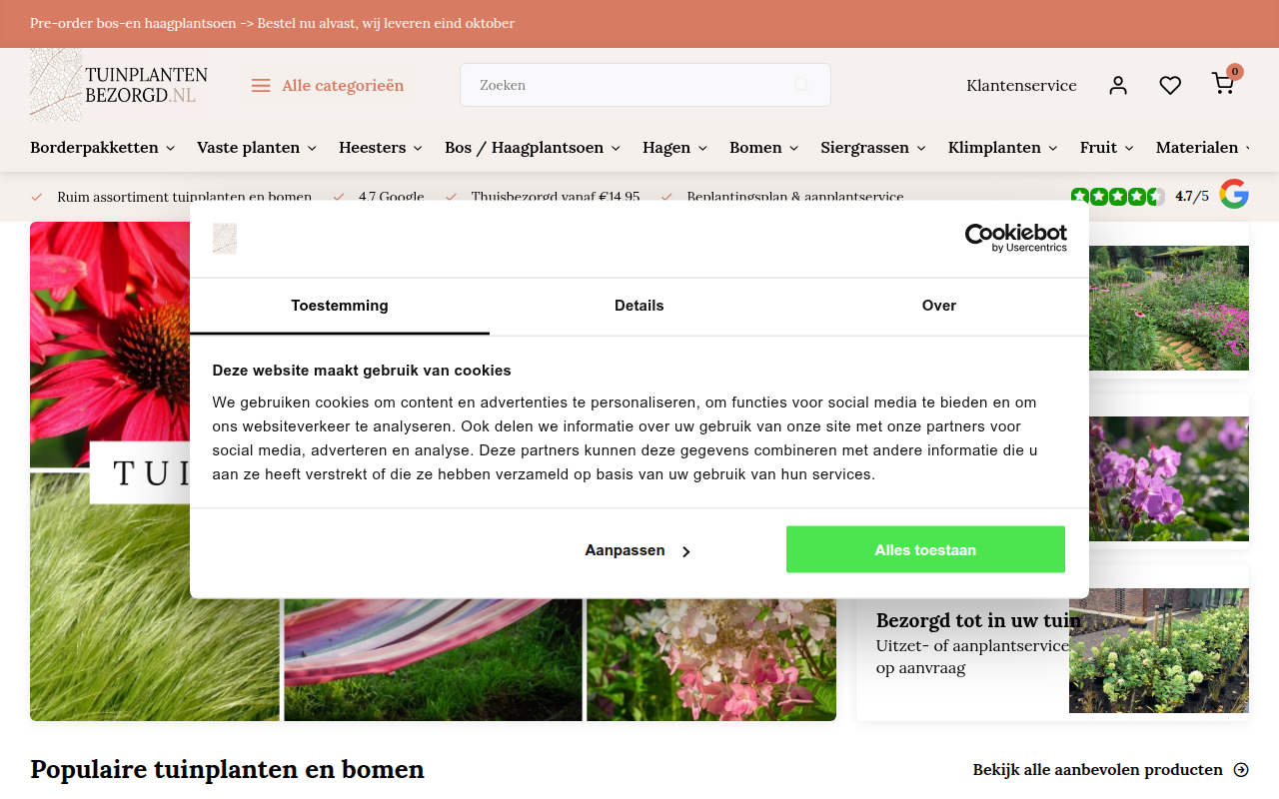1279x799 pixels.
Task: Expand the Bos / Haagplantsoen dropdown
Action: [533, 148]
